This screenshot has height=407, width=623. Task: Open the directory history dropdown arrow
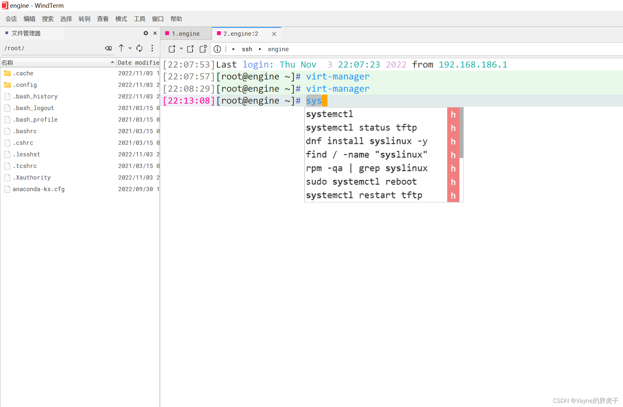click(x=130, y=48)
